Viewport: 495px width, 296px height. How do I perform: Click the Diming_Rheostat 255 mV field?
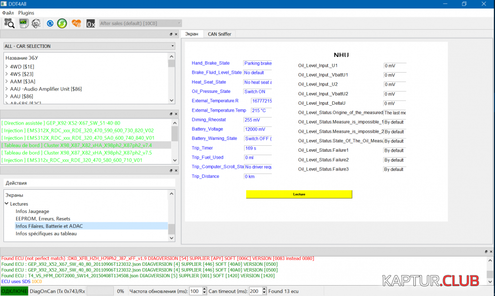(257, 120)
